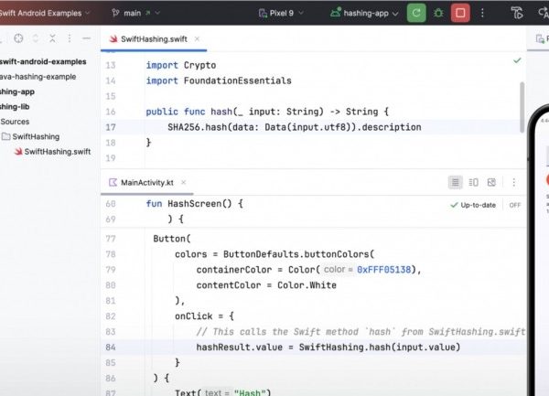Open the toolbar more actions menu
The height and width of the screenshot is (396, 549).
pos(482,14)
